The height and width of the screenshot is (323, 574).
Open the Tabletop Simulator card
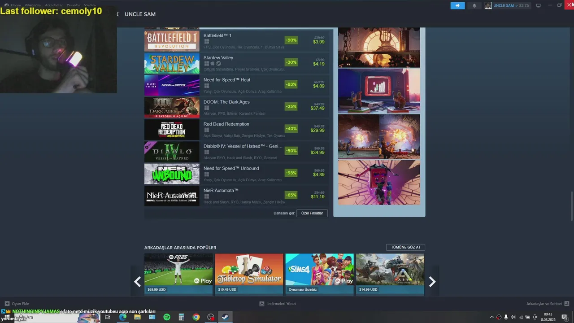coord(249,274)
